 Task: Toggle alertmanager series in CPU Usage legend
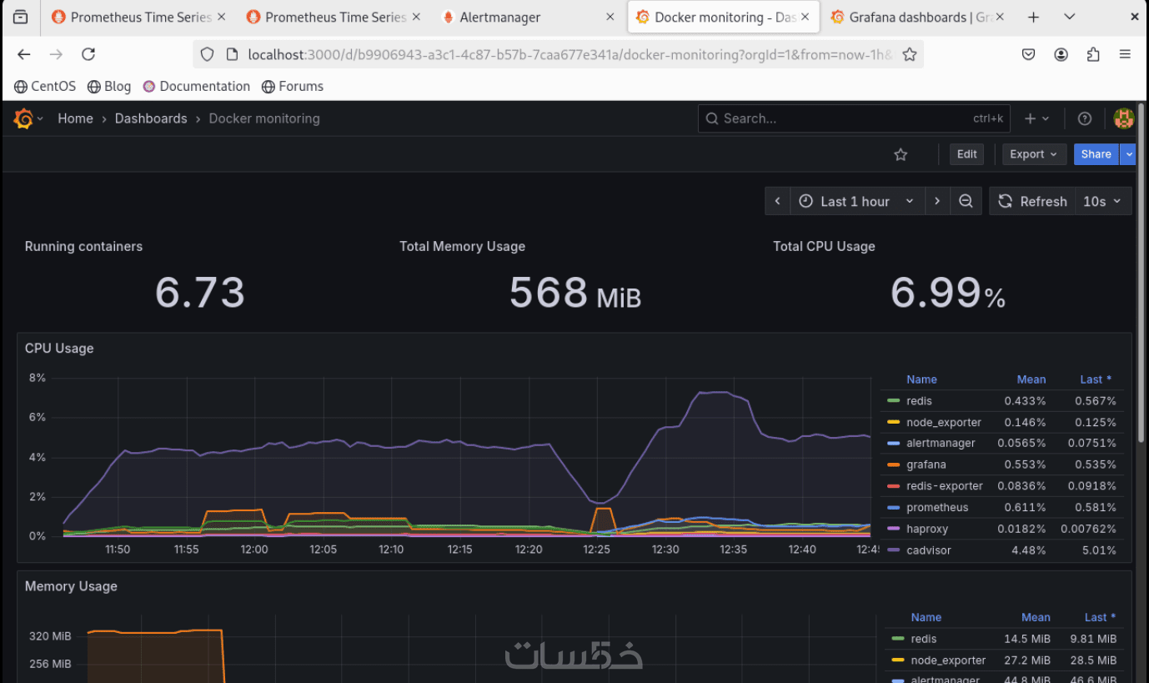point(941,443)
